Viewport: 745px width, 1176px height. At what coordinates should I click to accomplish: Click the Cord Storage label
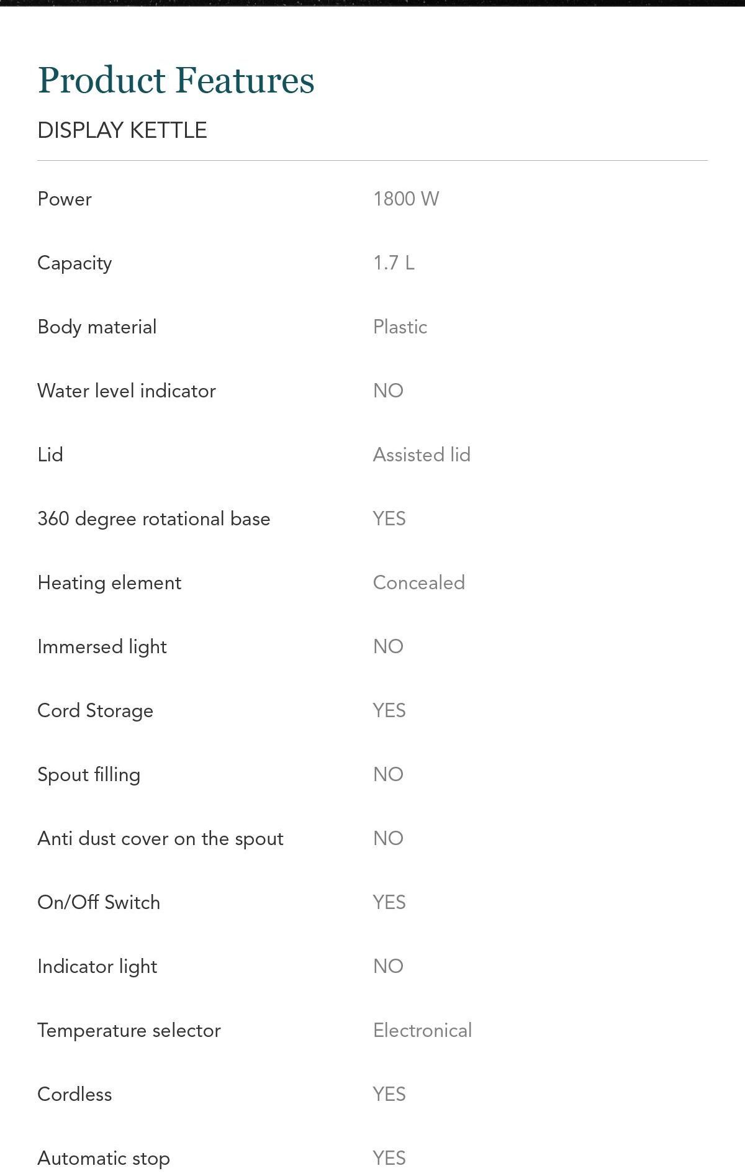click(96, 711)
